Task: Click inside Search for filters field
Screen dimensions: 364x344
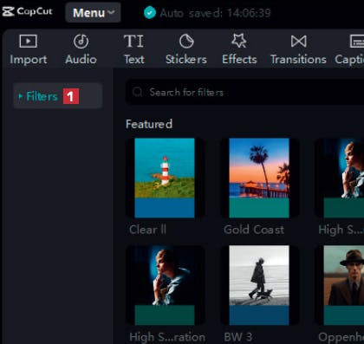Action: [245, 93]
